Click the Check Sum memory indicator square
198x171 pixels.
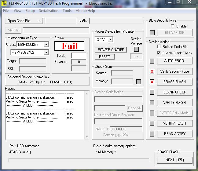tap(138, 82)
